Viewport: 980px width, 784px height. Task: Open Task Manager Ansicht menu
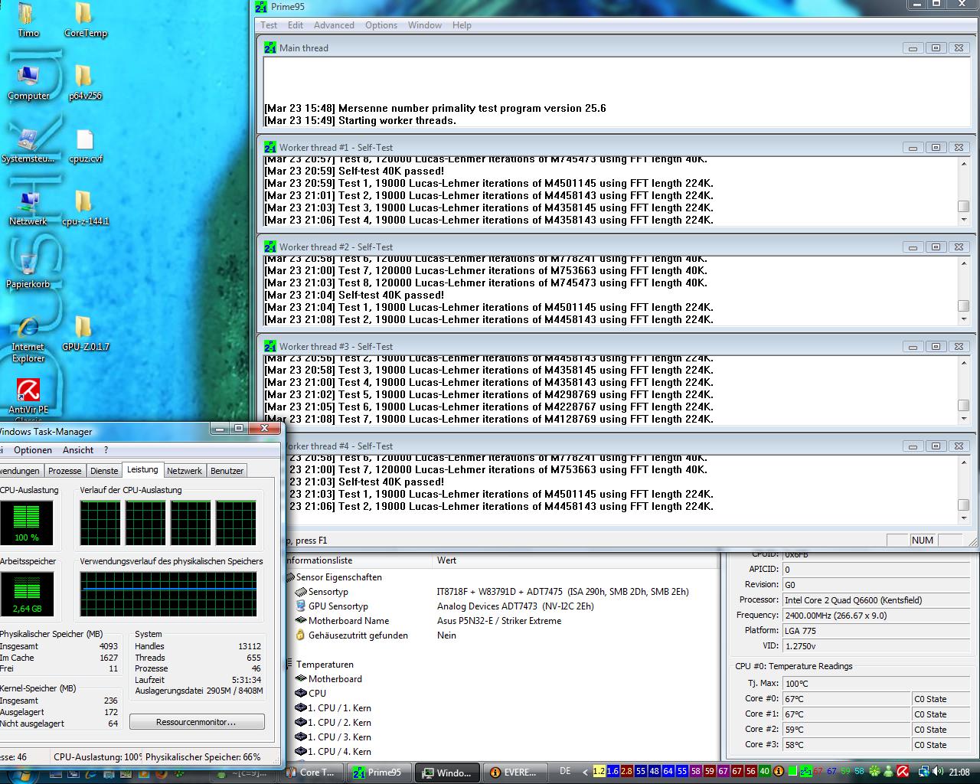pos(78,450)
